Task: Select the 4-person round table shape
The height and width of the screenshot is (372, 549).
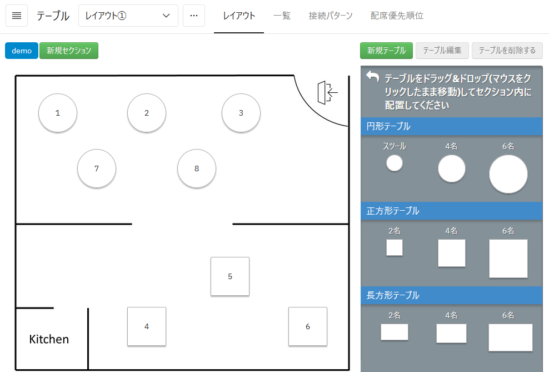Action: (x=451, y=168)
